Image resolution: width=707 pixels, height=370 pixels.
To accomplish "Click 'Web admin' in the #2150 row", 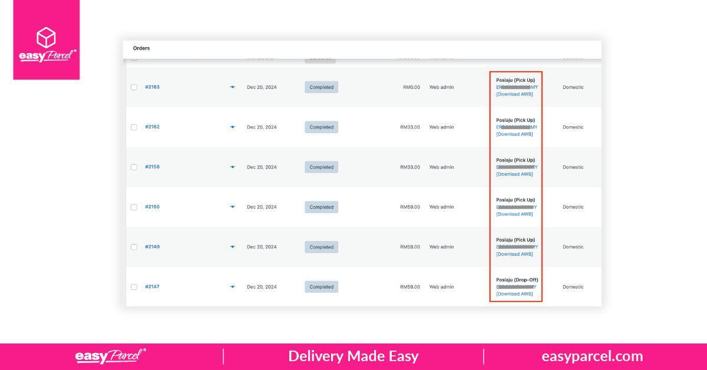I will [x=442, y=207].
